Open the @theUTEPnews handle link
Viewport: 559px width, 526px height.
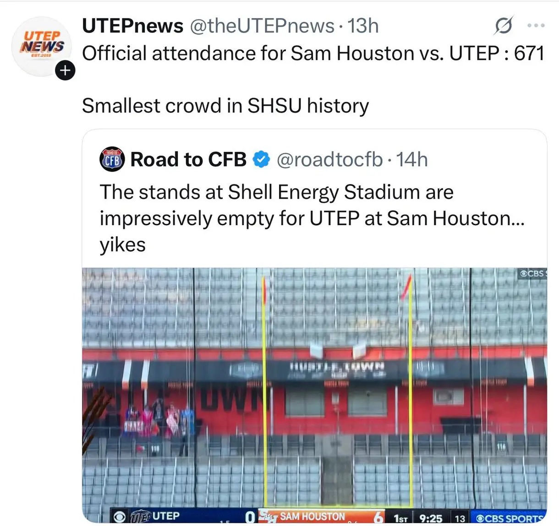click(x=262, y=26)
